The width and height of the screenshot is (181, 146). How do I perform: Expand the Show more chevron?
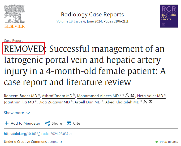click(x=28, y=113)
